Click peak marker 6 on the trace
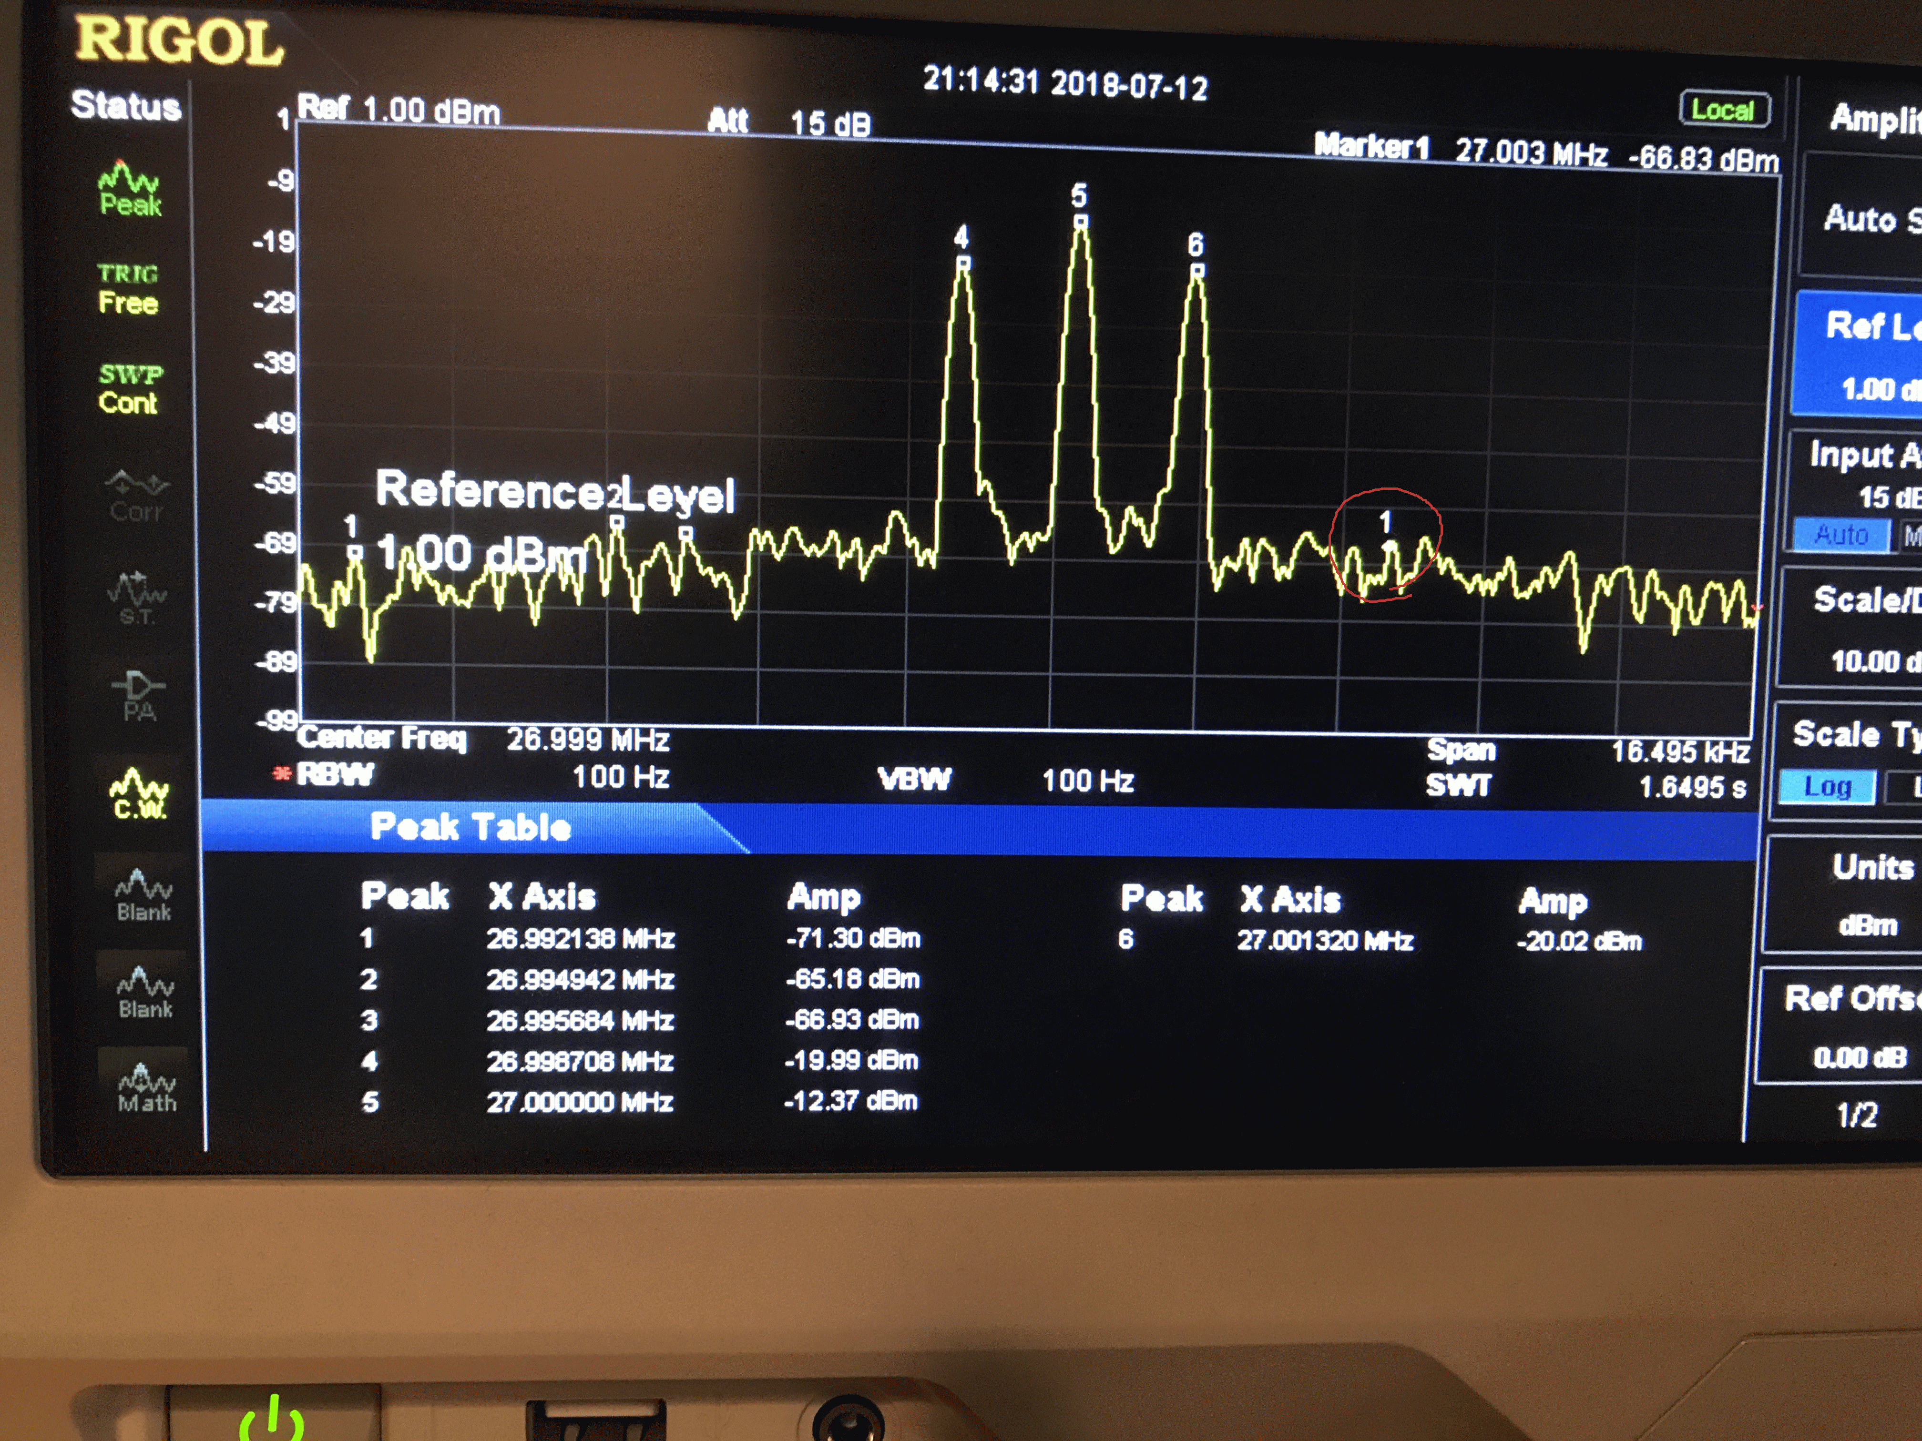 pyautogui.click(x=1196, y=255)
